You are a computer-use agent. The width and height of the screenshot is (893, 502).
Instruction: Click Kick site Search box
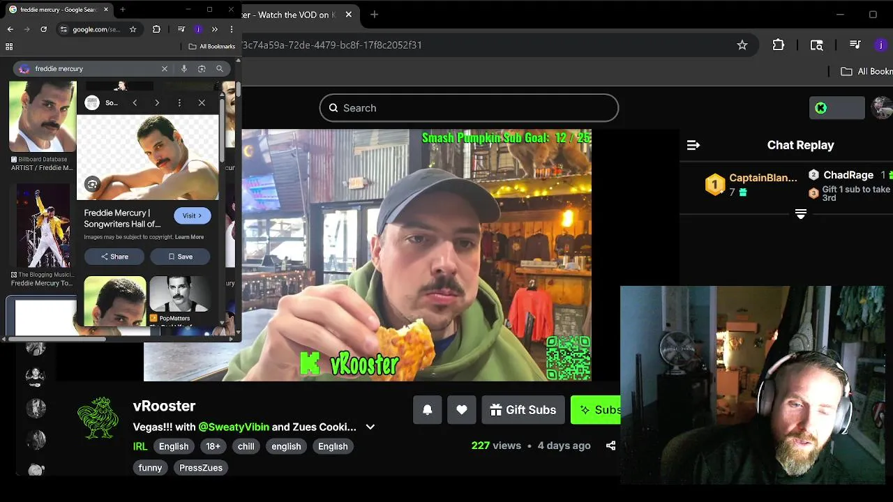click(x=469, y=108)
